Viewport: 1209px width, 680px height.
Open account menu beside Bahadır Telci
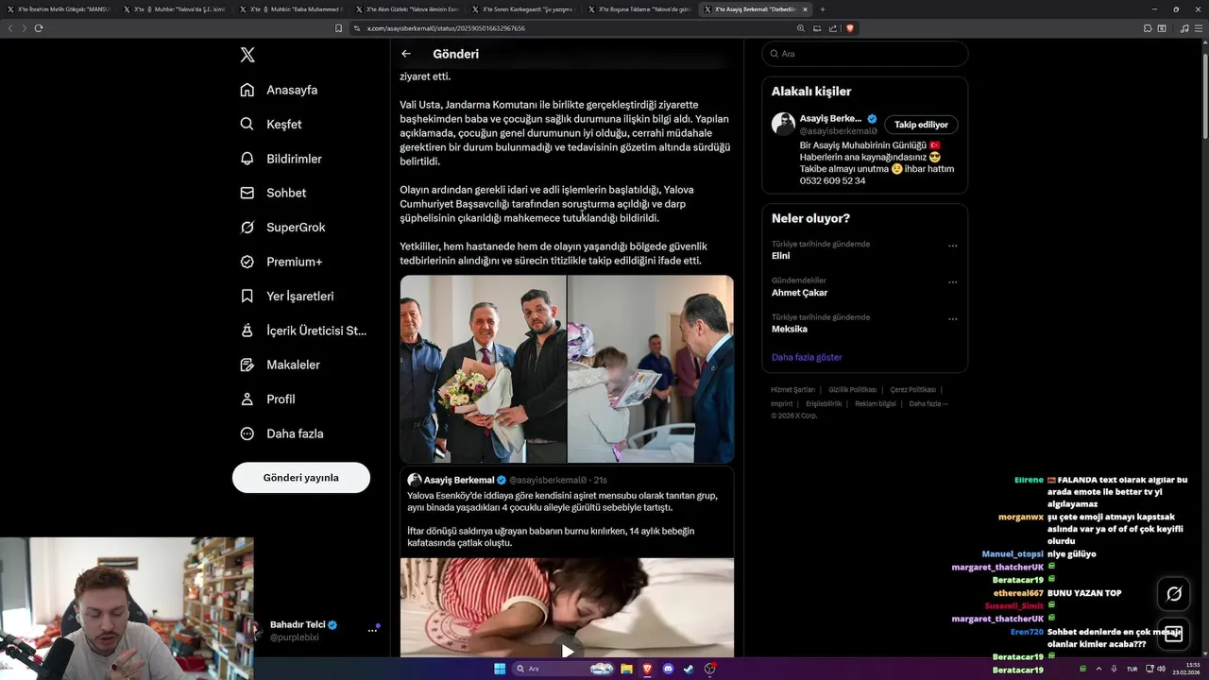tap(372, 630)
